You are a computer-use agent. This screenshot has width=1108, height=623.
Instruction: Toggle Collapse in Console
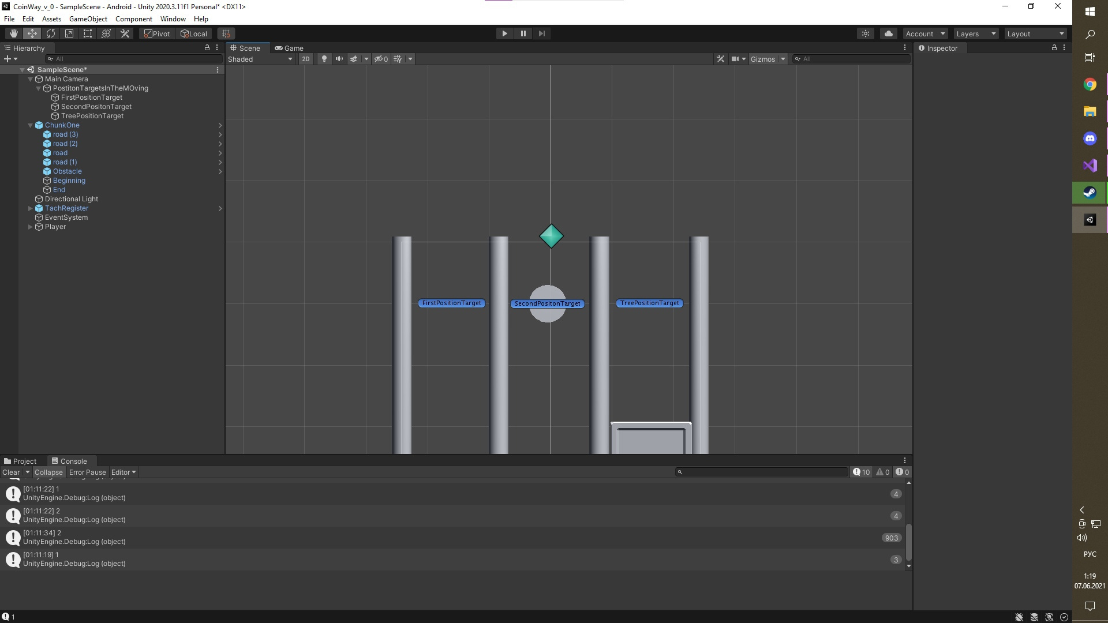48,472
